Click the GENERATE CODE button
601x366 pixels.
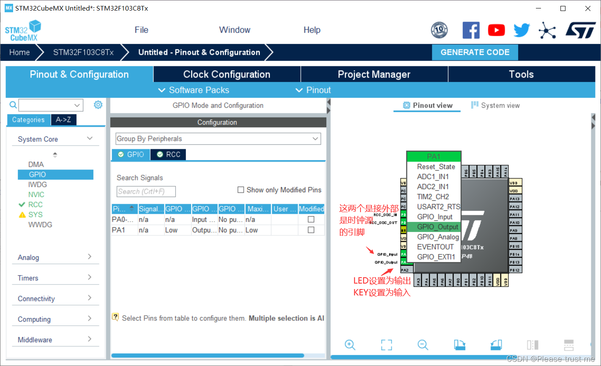point(475,52)
